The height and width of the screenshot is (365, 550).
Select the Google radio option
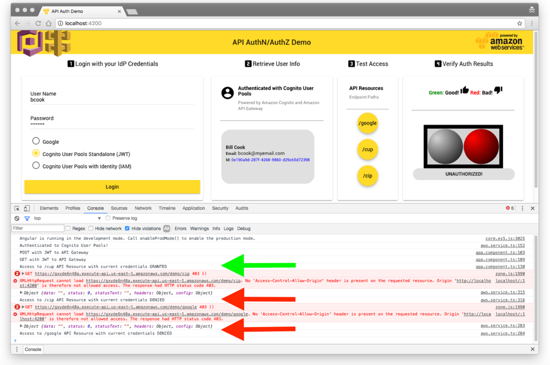pos(36,141)
